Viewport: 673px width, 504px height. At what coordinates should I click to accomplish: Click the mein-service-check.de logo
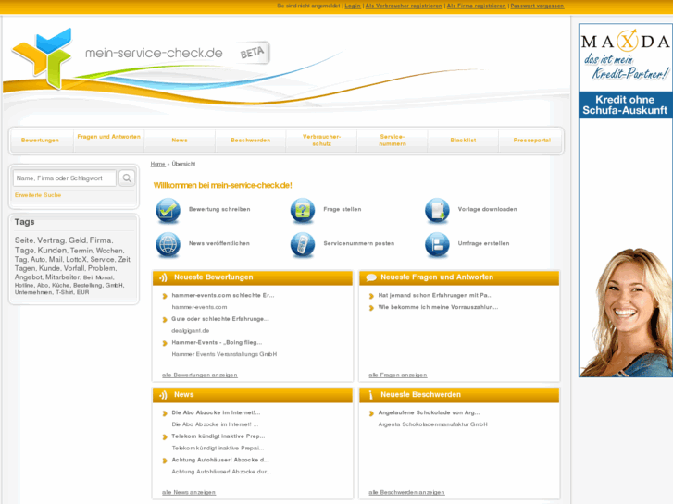[x=118, y=58]
